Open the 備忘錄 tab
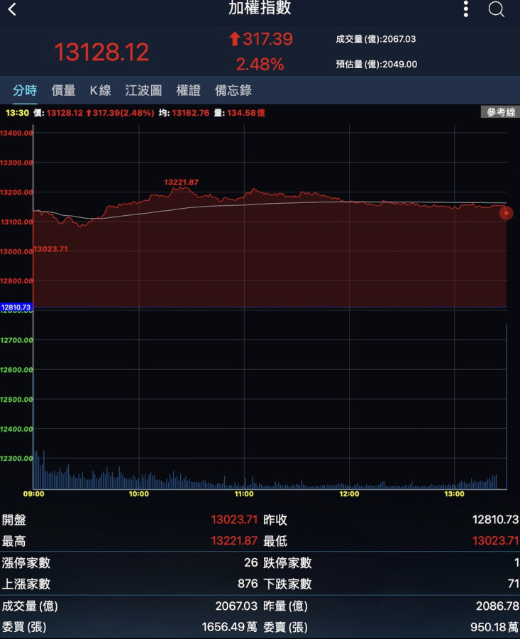Screen dimensions: 520x639 233,90
